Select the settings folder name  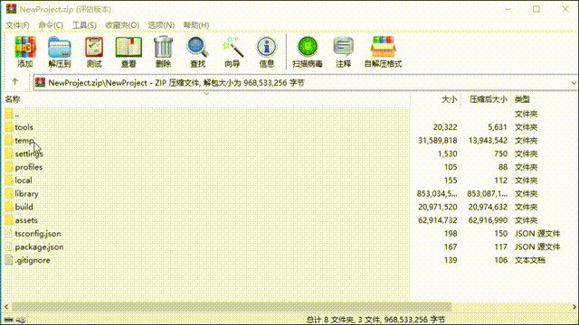point(29,153)
